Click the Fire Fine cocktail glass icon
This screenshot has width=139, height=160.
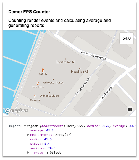coord(38,83)
